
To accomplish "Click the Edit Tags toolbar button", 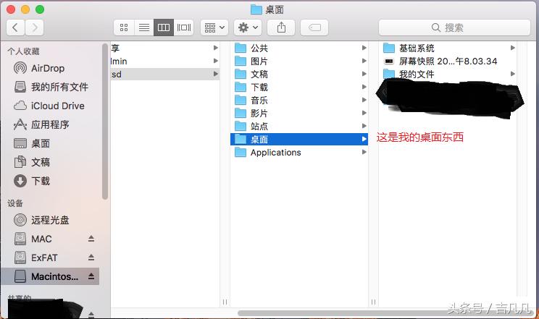I will click(314, 27).
